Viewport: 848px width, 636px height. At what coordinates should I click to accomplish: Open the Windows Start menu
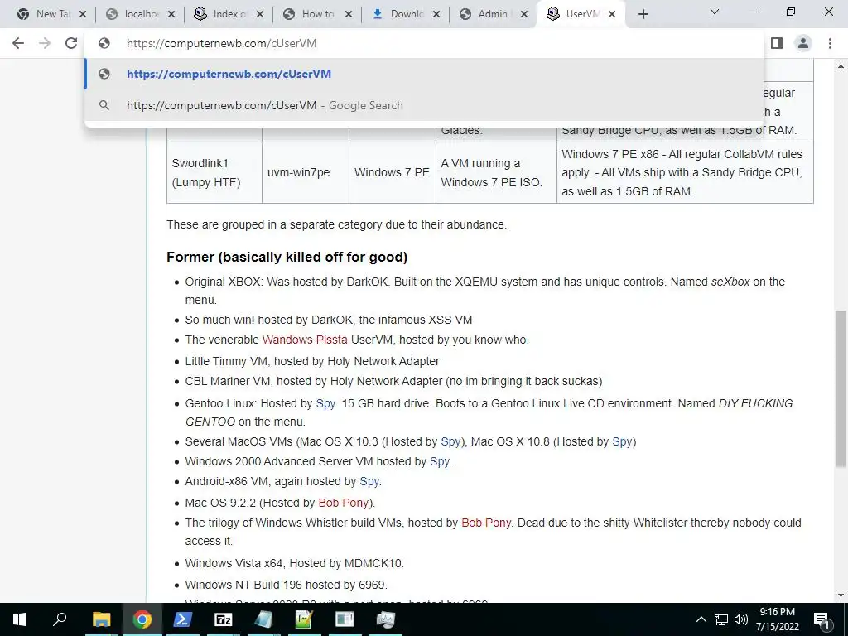20,619
